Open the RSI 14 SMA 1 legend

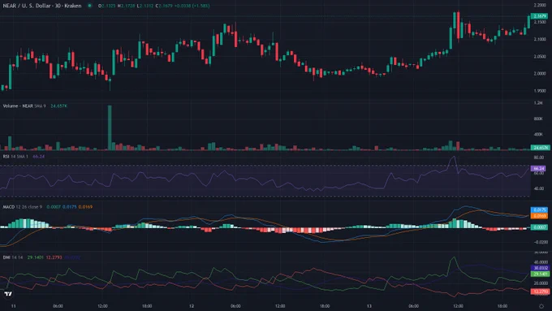(x=15, y=157)
